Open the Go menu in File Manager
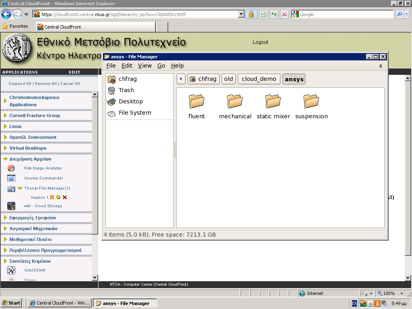This screenshot has width=412, height=309. point(161,66)
